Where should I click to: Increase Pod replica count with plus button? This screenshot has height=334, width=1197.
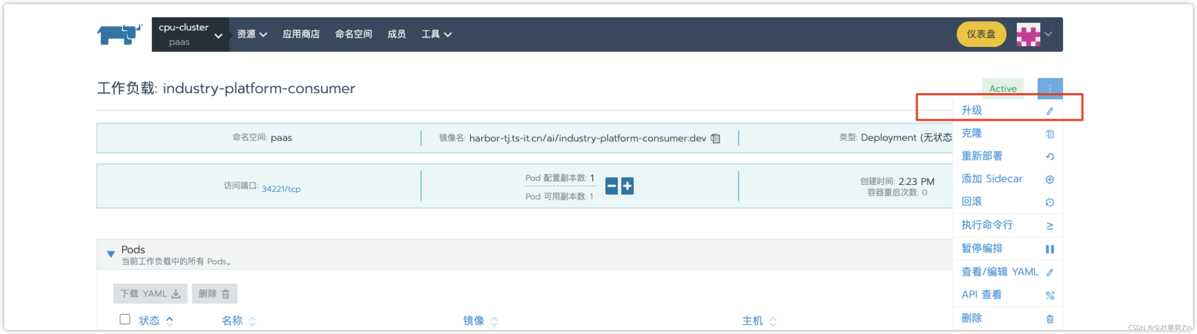click(x=627, y=186)
